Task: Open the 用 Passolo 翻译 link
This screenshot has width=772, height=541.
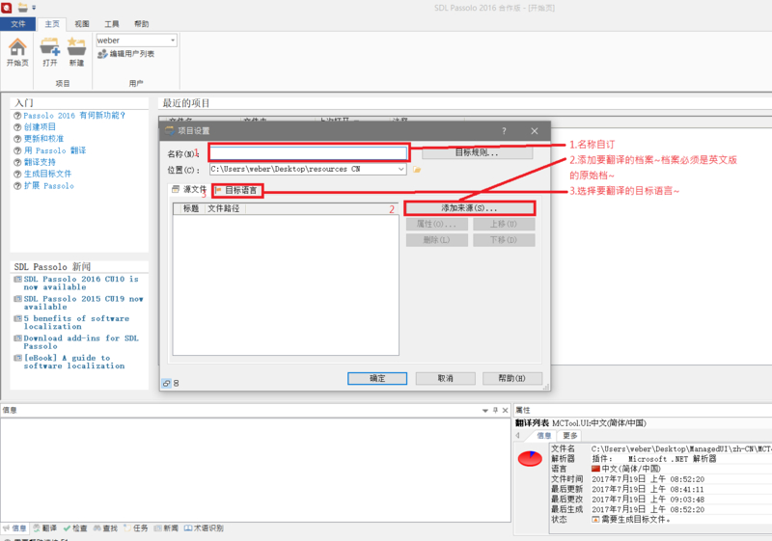Action: pyautogui.click(x=55, y=150)
